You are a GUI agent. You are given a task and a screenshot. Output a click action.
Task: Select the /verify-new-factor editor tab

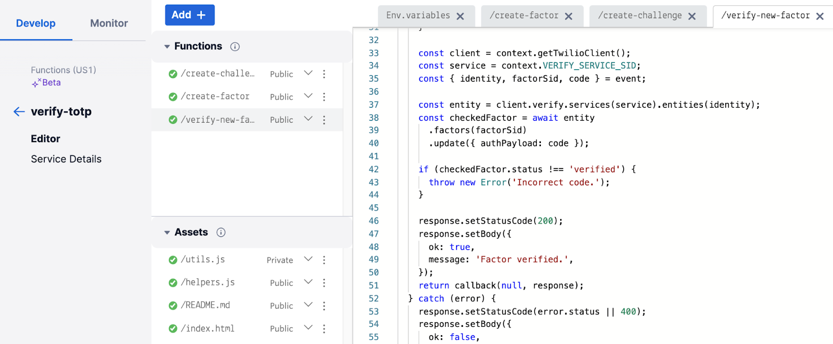point(765,16)
